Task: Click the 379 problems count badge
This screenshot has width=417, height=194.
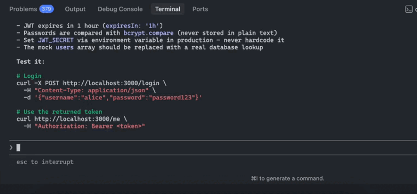Action: click(47, 9)
